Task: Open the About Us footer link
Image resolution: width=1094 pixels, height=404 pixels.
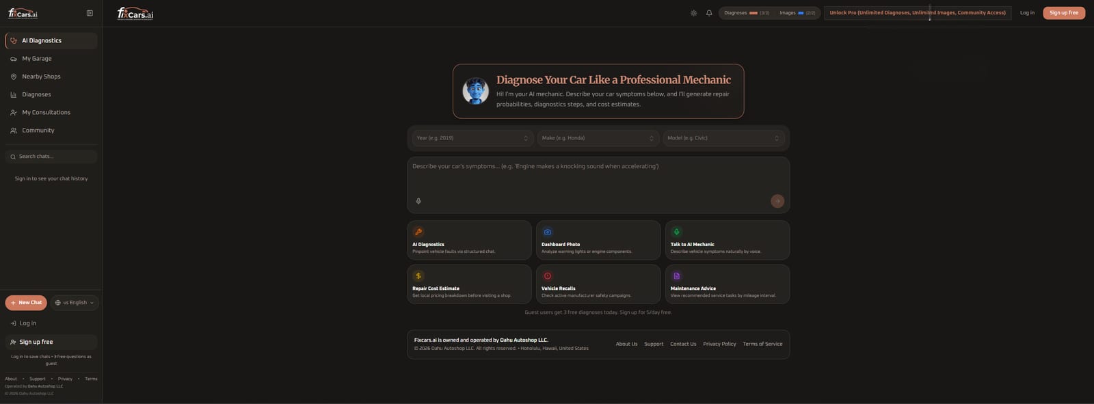Action: point(626,344)
